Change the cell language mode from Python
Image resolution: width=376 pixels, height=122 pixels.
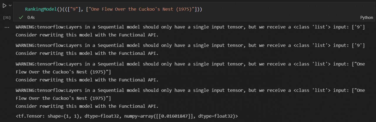coord(366,17)
